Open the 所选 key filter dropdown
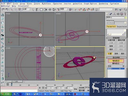128x96 pixels. [x=87, y=88]
